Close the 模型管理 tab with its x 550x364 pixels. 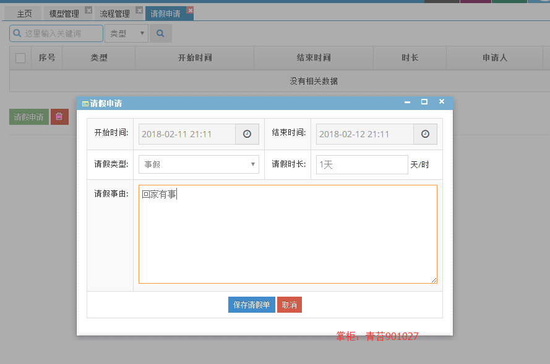pyautogui.click(x=88, y=11)
